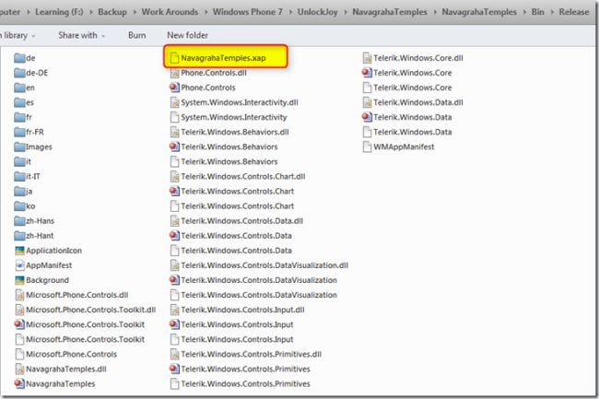Select the NavagrahaTemples.xap file icon
Screen dimensions: 599x399
pos(174,58)
